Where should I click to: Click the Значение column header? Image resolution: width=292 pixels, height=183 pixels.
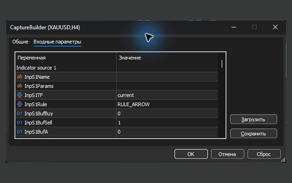tap(167, 58)
